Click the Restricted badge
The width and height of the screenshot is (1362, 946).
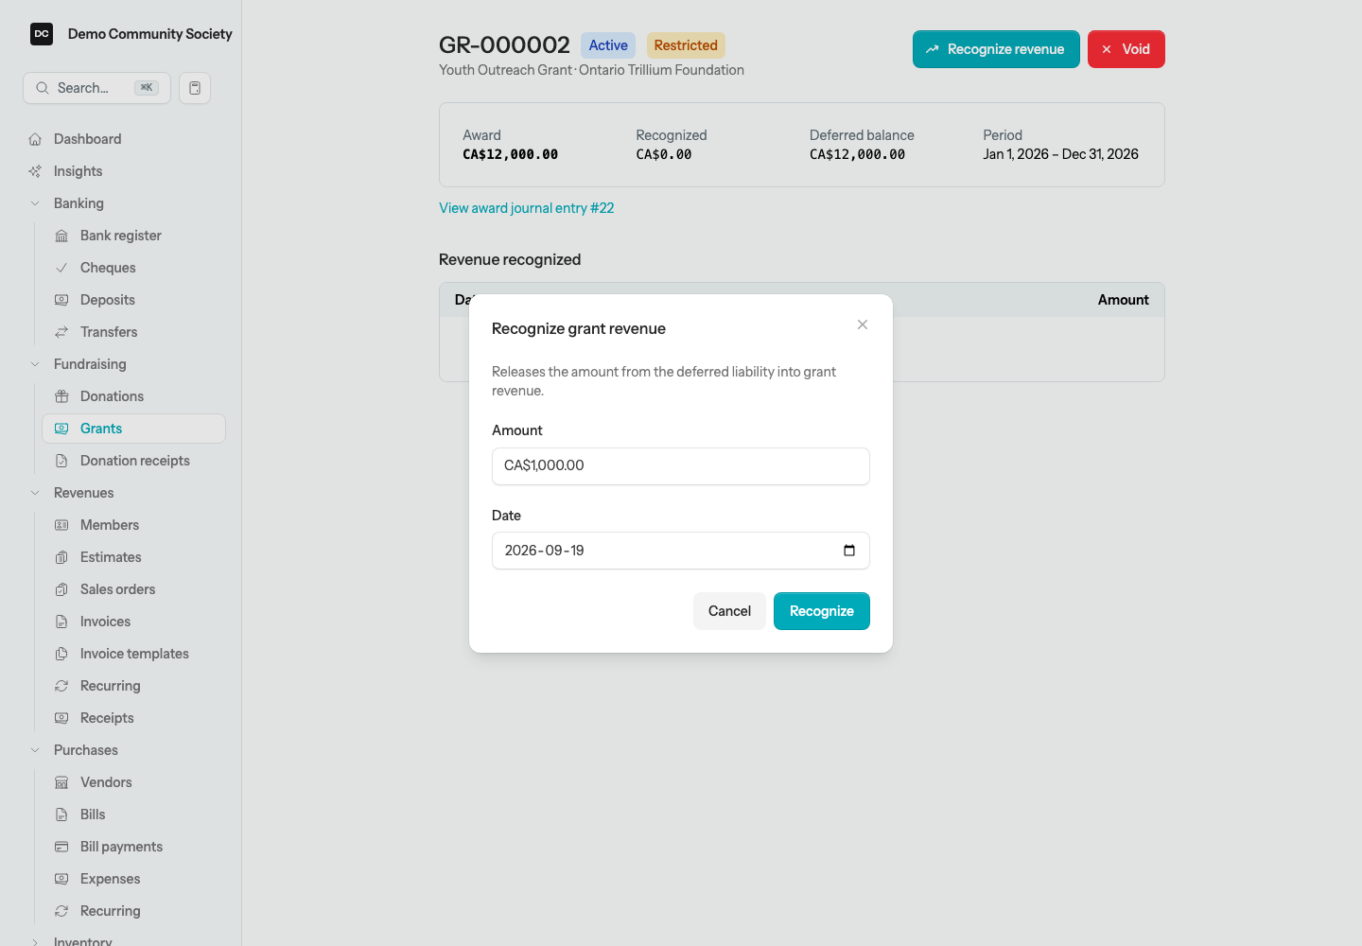point(686,45)
